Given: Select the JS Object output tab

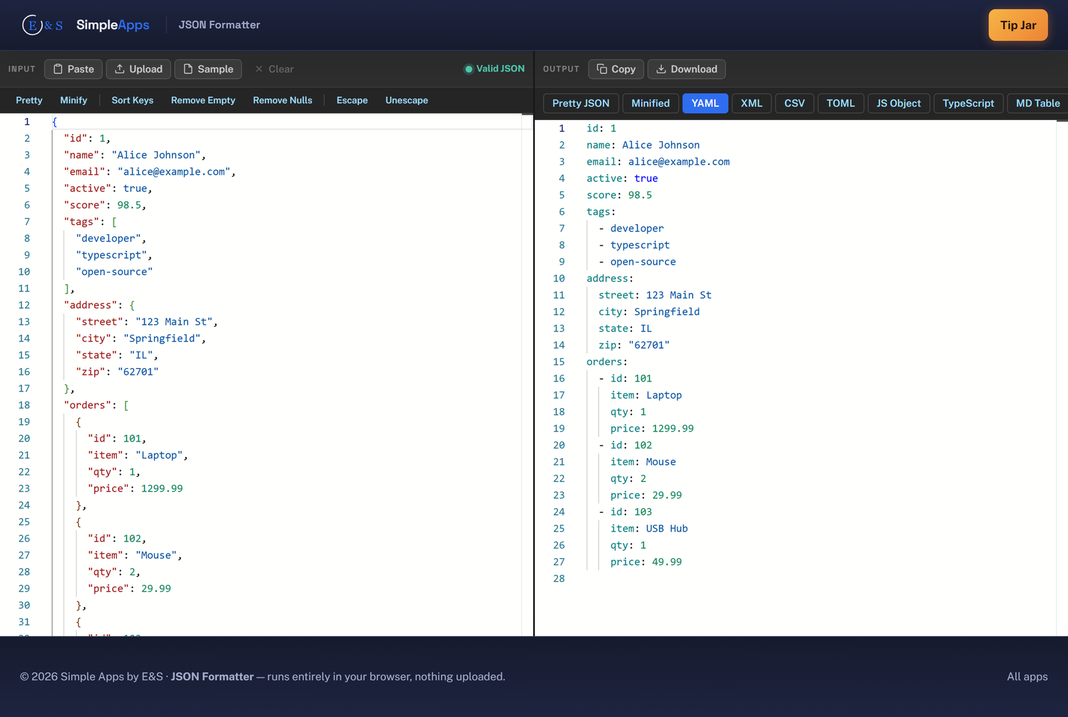Looking at the screenshot, I should click(898, 103).
